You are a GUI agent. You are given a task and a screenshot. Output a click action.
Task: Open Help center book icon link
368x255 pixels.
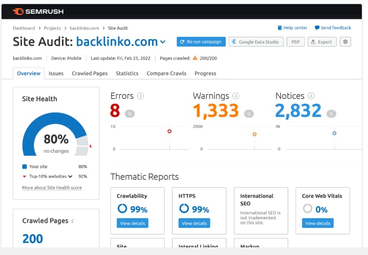tap(279, 28)
